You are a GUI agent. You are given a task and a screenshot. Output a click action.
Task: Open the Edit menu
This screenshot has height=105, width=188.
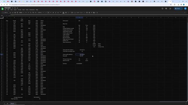click(x=8, y=10)
